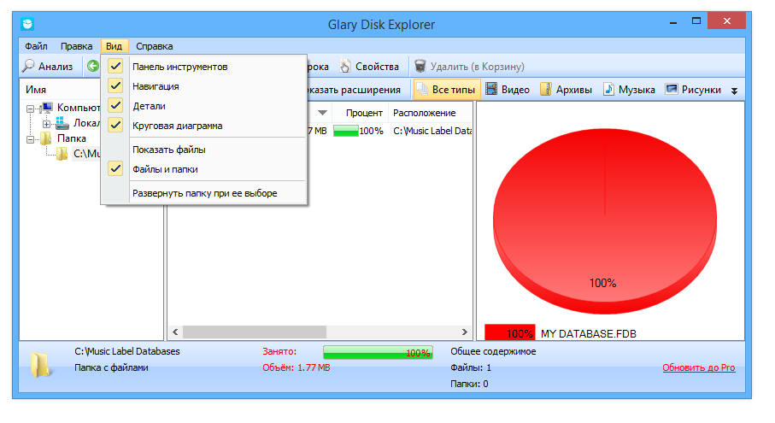Enable Развернуть папку при ее выборе
775x423 pixels.
pos(203,193)
